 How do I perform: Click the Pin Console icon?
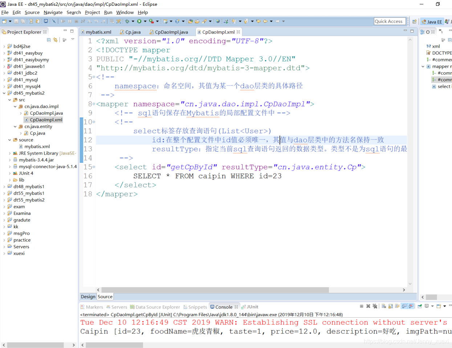coord(419,306)
